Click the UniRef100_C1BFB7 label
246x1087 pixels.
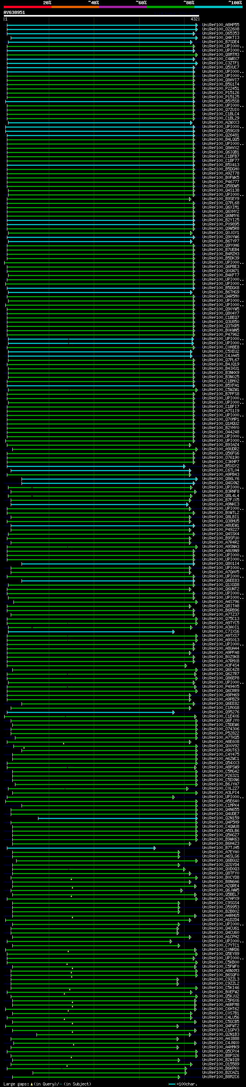point(221,156)
